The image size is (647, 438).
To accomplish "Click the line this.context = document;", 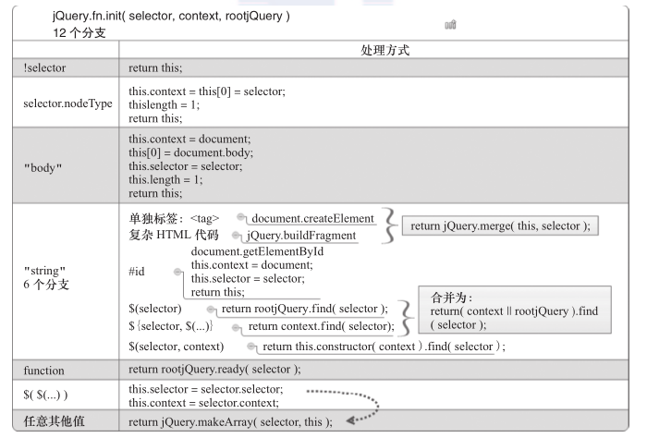I will tap(189, 139).
